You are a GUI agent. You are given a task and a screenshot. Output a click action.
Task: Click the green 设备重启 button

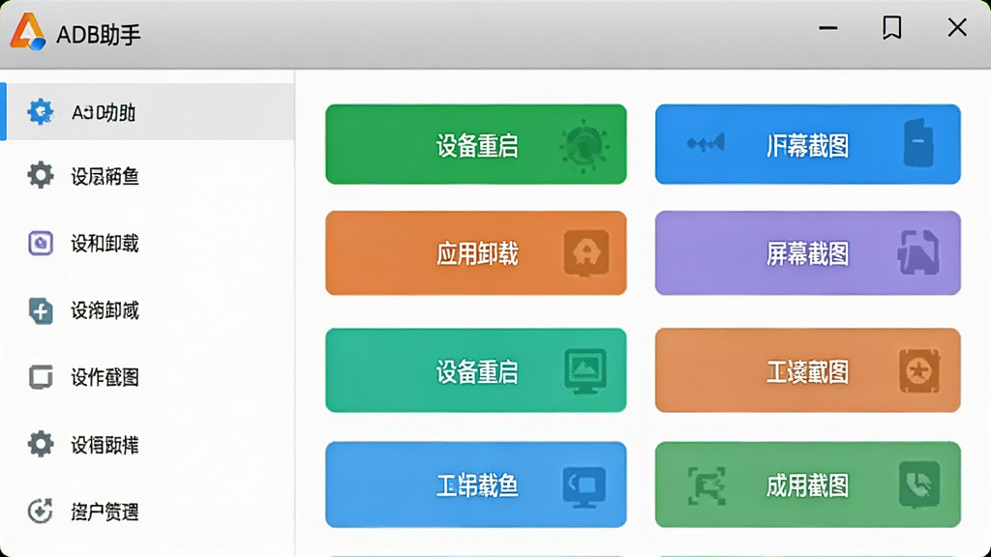click(476, 145)
